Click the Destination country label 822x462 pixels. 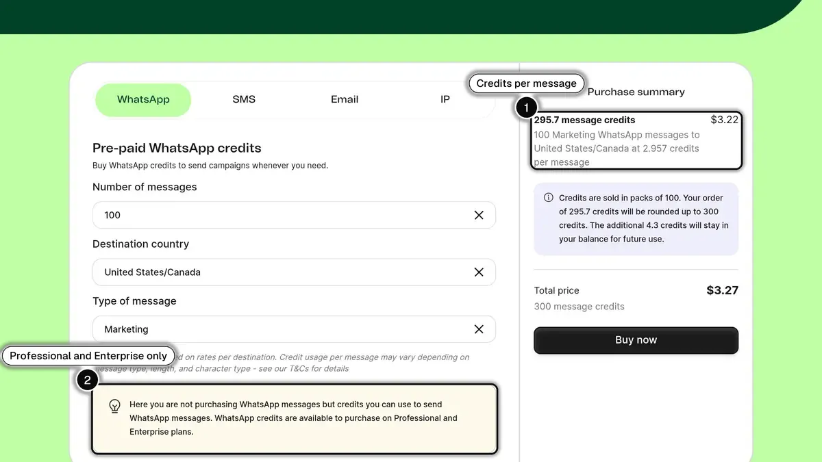tap(140, 244)
